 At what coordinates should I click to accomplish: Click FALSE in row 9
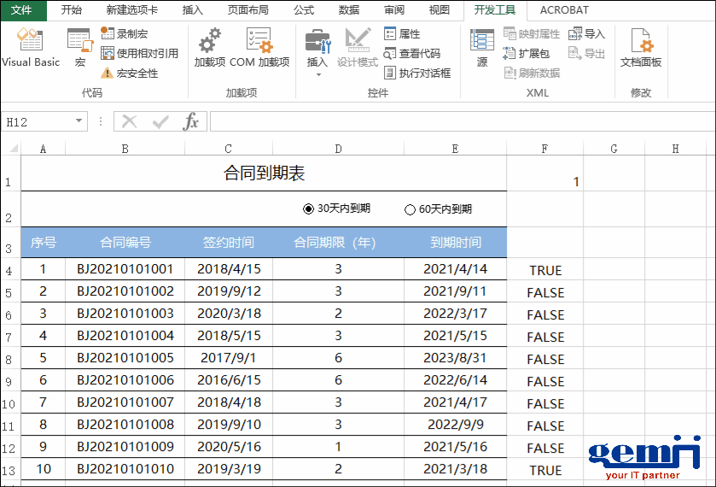(545, 381)
